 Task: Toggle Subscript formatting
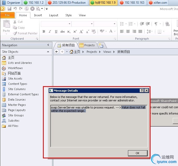tap(69, 32)
